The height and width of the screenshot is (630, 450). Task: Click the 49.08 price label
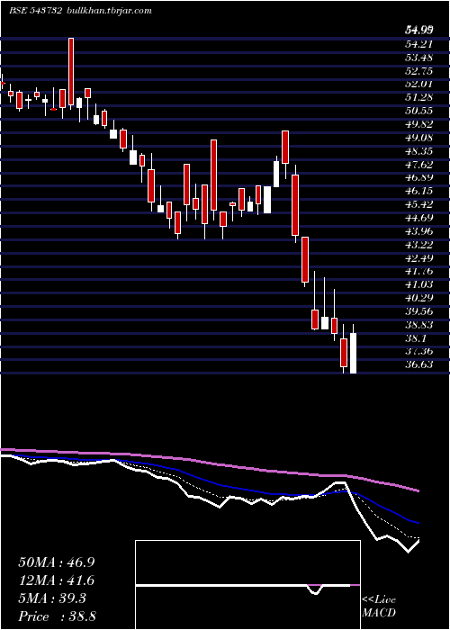point(419,138)
